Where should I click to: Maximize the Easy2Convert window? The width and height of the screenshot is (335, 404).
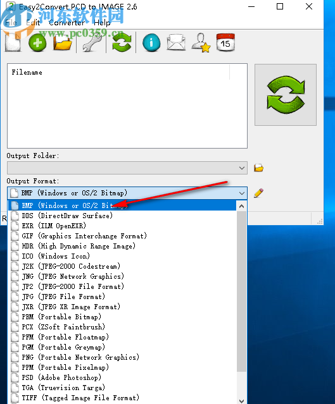[x=280, y=6]
